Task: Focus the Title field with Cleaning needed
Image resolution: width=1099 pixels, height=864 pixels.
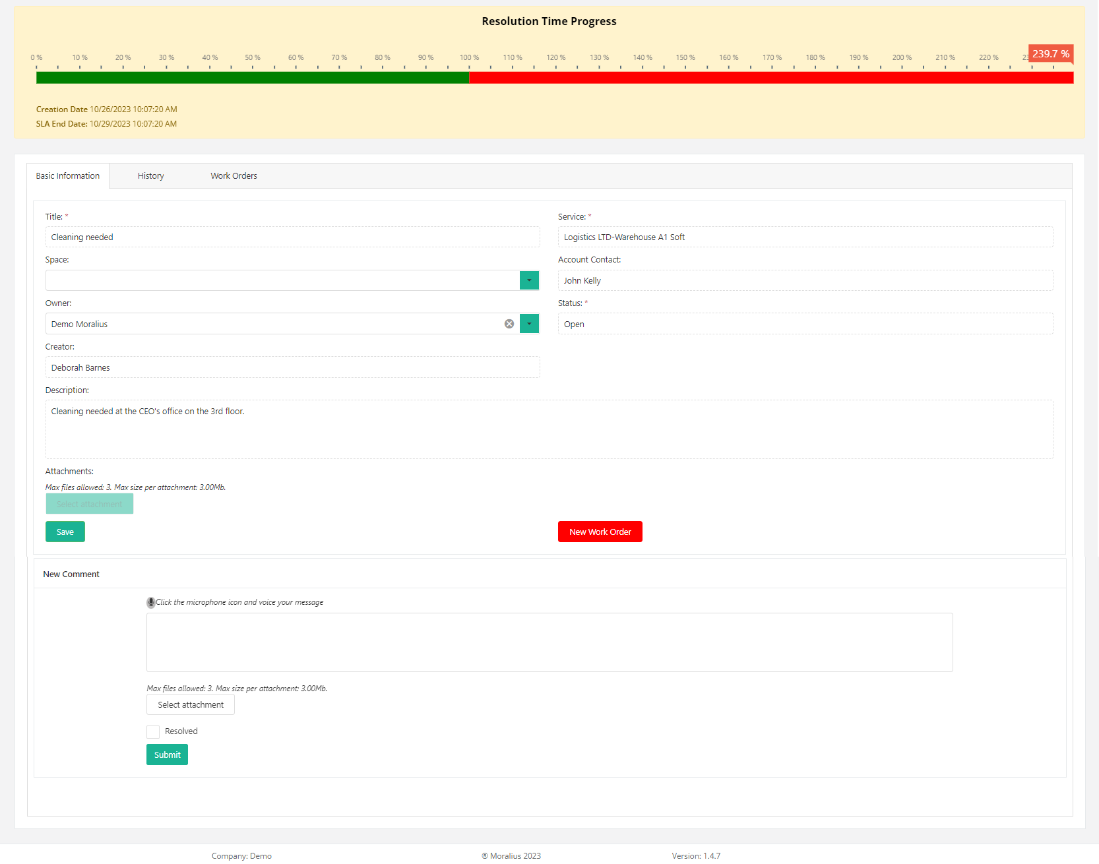Action: [x=292, y=237]
